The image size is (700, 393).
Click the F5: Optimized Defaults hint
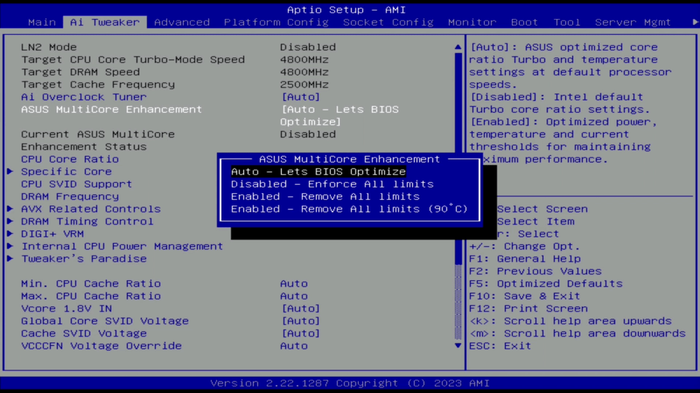coord(546,283)
